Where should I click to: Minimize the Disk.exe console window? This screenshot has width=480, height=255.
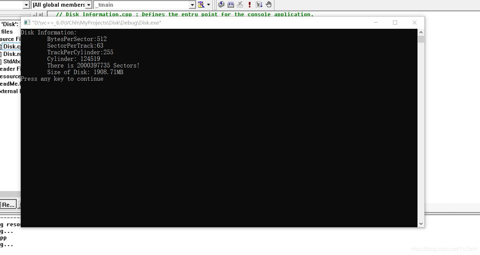[376, 22]
